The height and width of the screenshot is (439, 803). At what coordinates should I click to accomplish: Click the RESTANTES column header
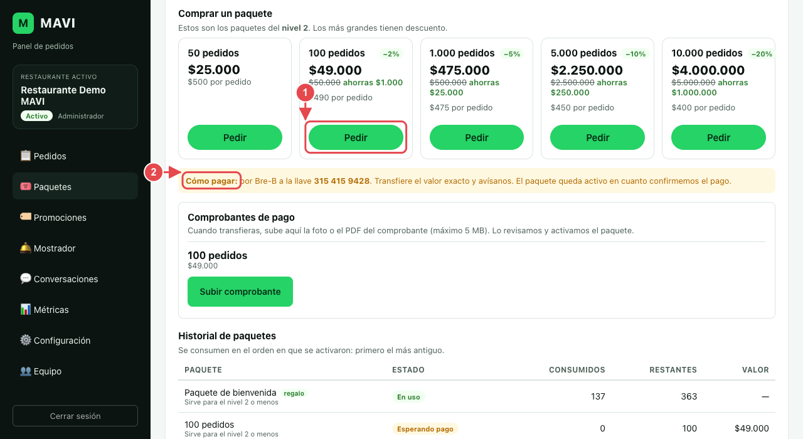tap(673, 370)
